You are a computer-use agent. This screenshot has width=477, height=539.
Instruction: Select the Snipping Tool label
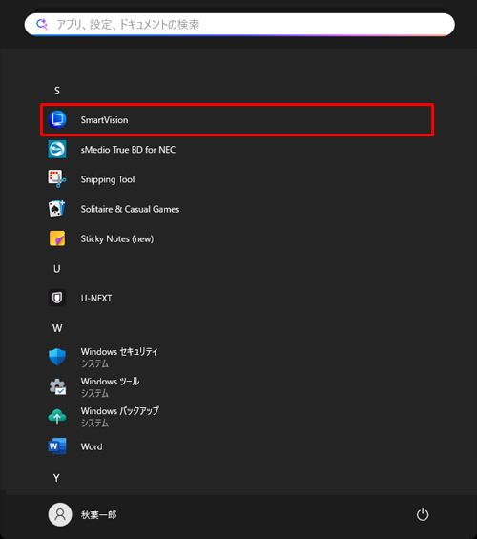pyautogui.click(x=108, y=179)
